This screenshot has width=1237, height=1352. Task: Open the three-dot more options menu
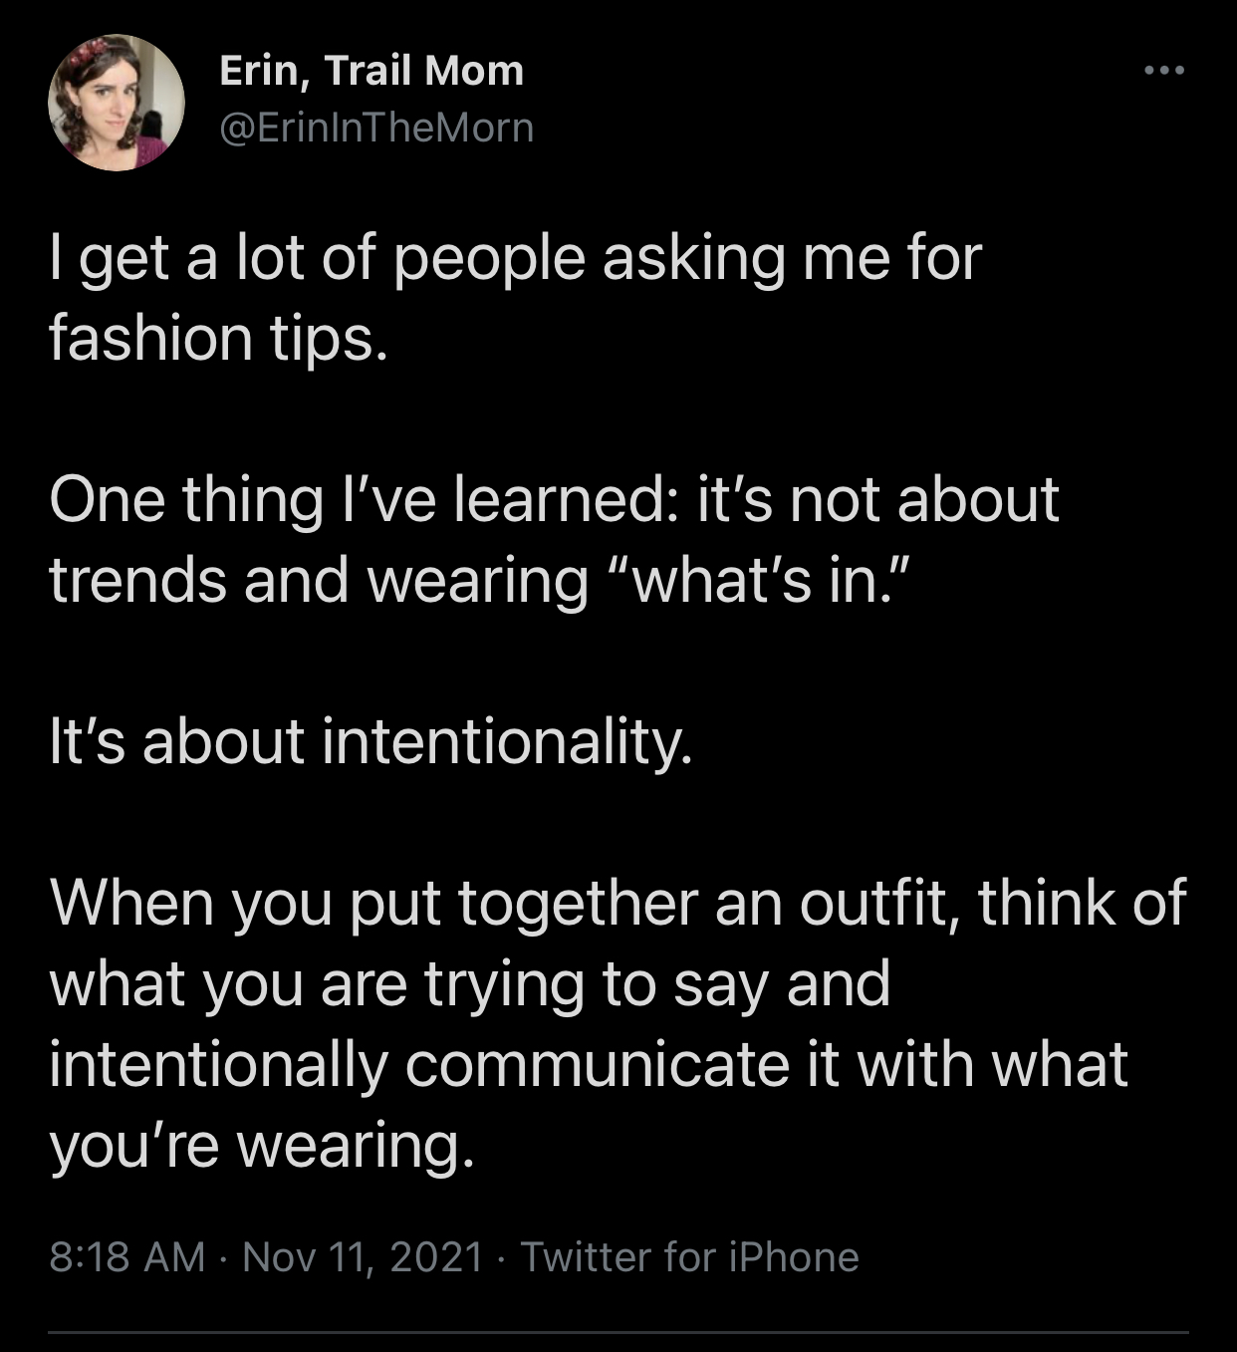(1162, 71)
